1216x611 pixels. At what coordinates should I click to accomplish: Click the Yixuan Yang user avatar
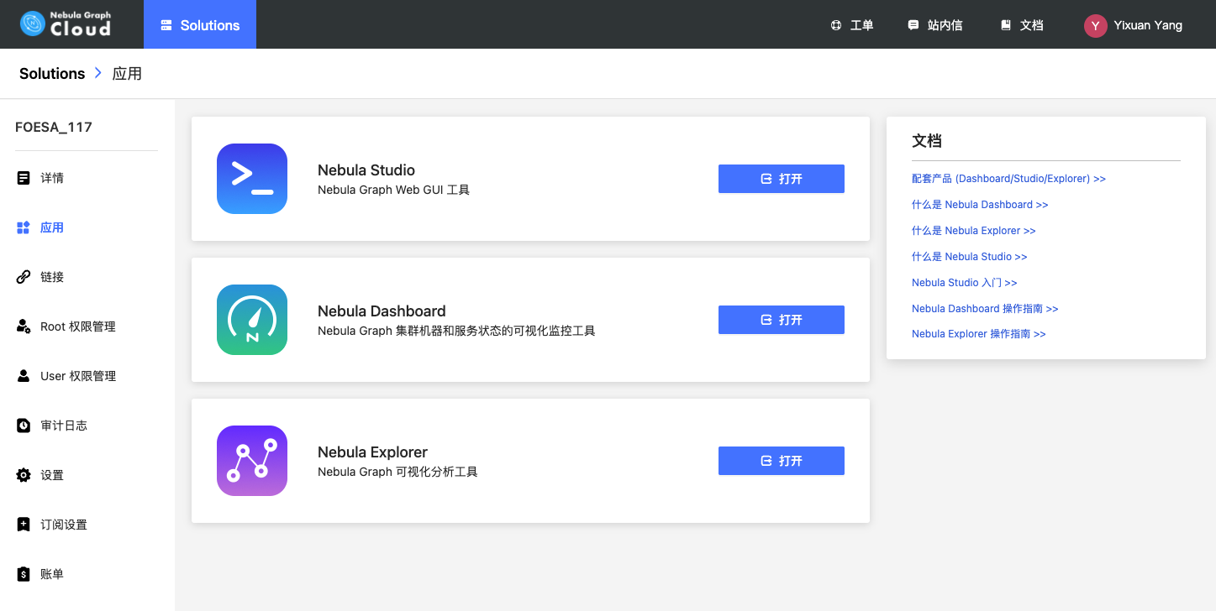click(x=1095, y=25)
